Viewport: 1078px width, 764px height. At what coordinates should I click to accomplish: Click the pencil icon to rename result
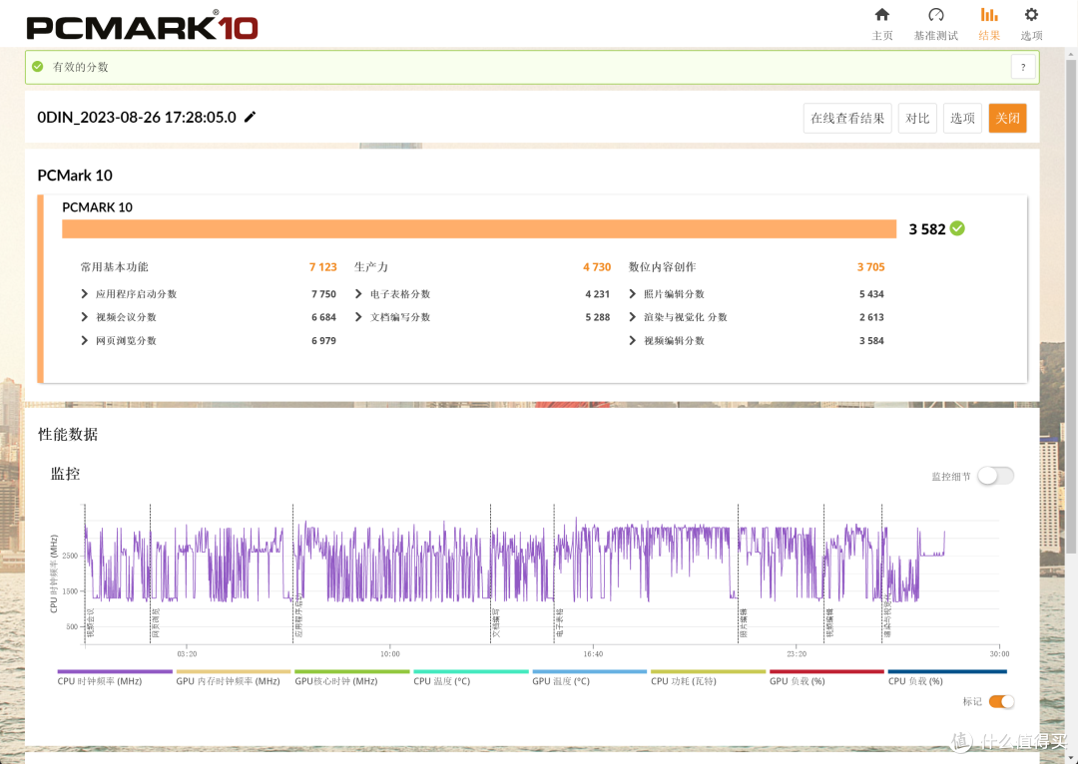[x=251, y=117]
